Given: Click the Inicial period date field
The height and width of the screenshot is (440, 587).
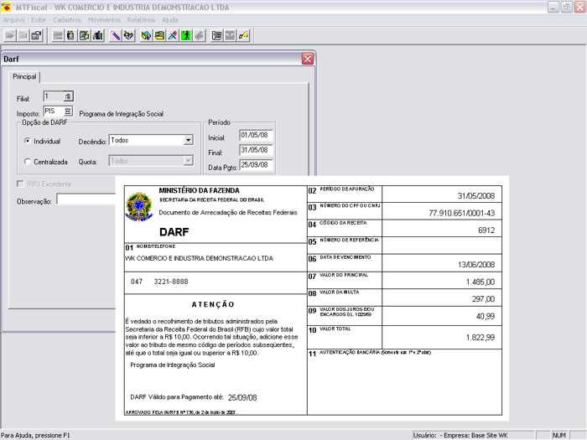Looking at the screenshot, I should pos(256,135).
